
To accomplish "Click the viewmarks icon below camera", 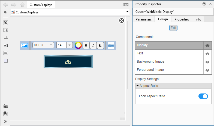I will coord(6,114).
